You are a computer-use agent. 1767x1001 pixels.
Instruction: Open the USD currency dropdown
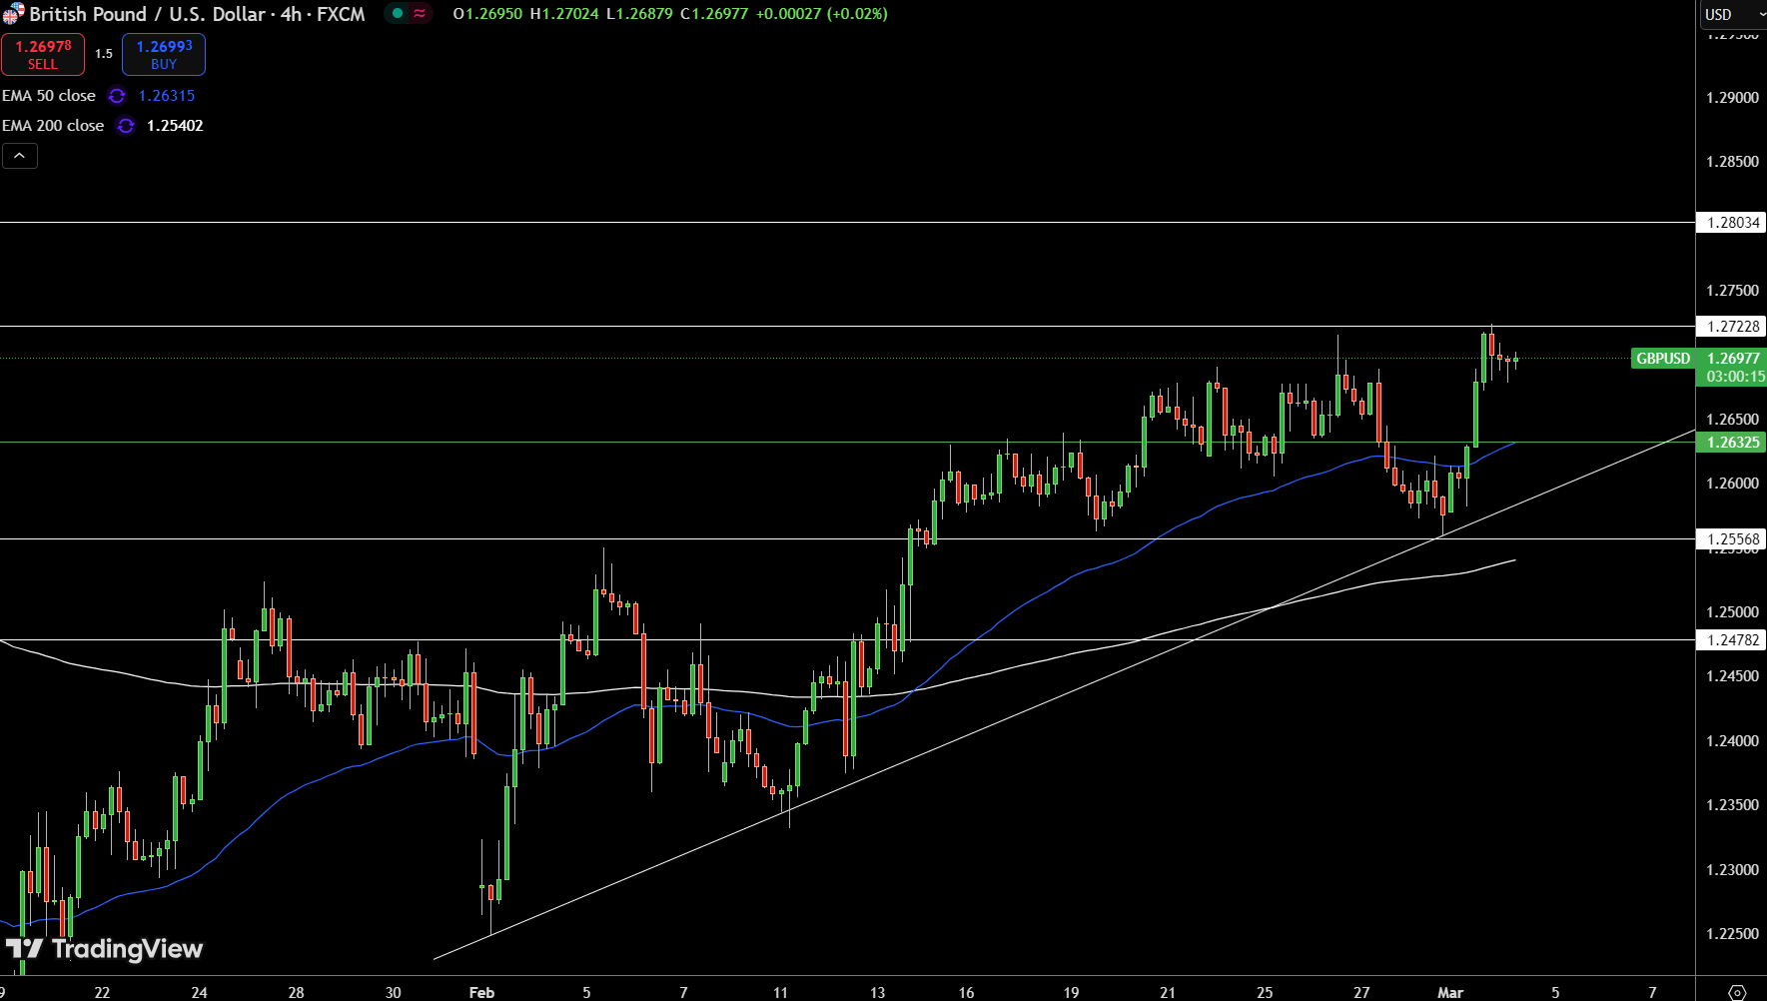point(1733,14)
